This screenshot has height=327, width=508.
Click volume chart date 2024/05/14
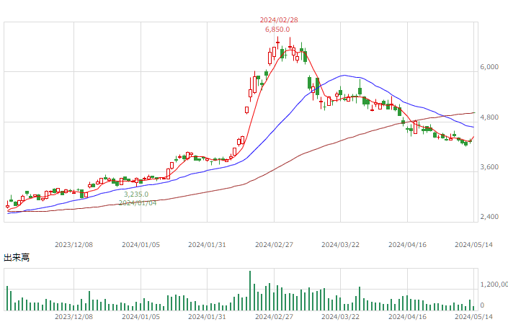473,317
